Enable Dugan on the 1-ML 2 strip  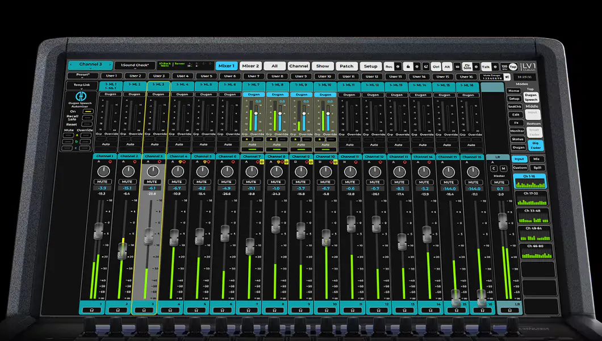click(135, 94)
